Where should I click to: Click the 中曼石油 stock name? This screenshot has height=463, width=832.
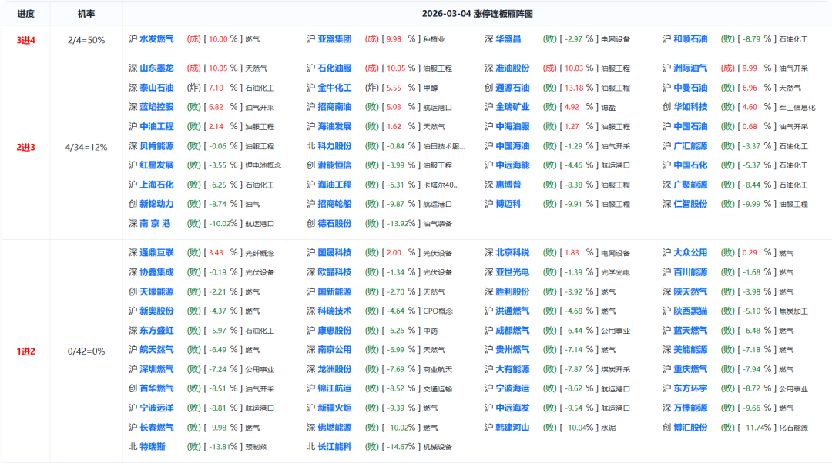(x=690, y=88)
